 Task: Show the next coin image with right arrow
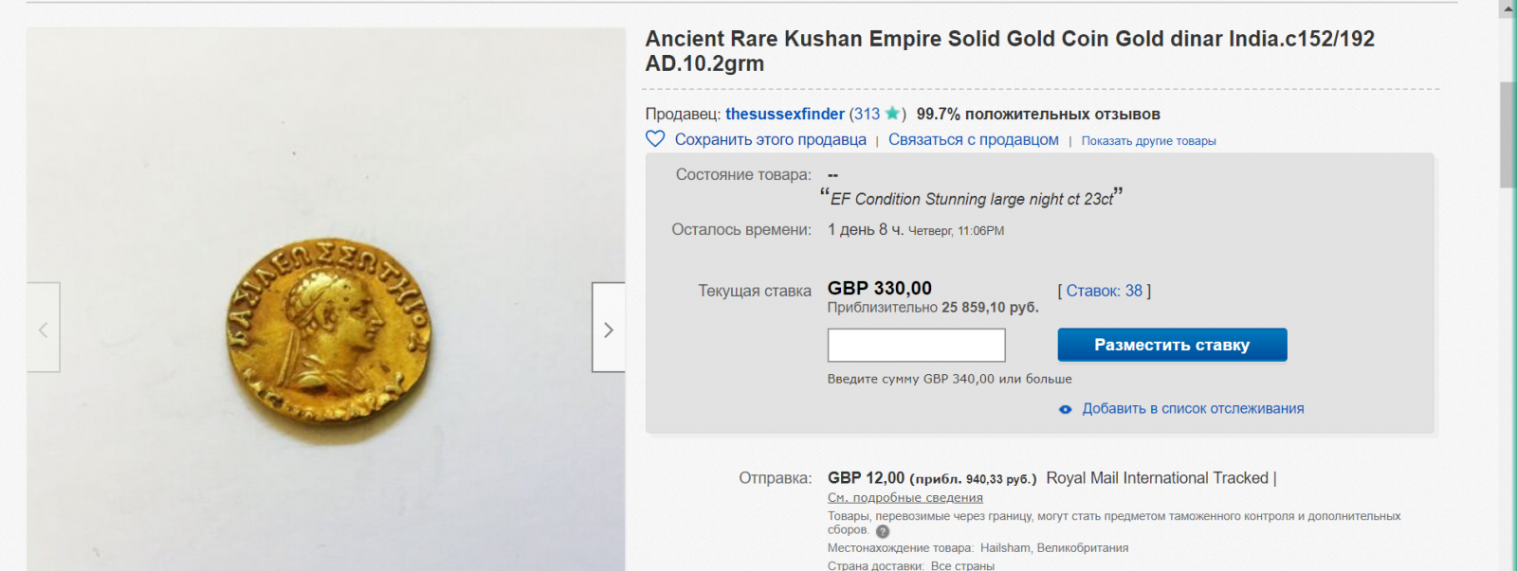pos(609,328)
